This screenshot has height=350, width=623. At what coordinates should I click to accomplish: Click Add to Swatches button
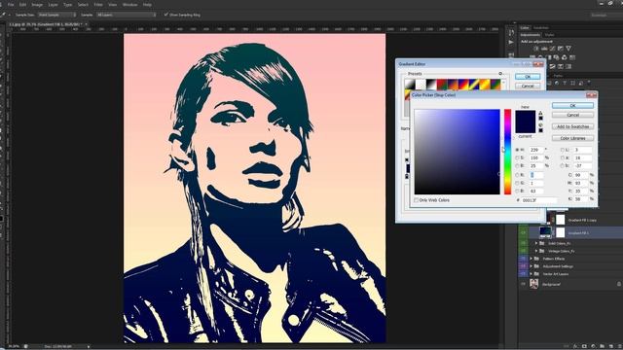(x=572, y=126)
